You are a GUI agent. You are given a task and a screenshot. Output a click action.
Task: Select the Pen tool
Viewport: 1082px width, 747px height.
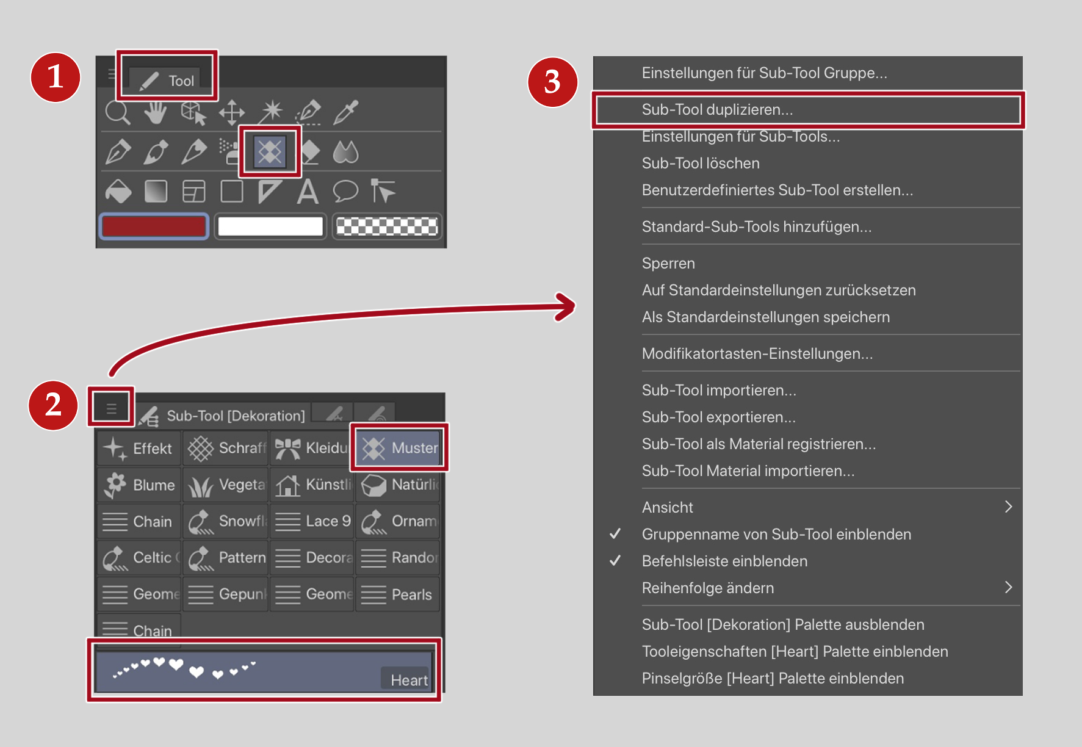pyautogui.click(x=118, y=152)
